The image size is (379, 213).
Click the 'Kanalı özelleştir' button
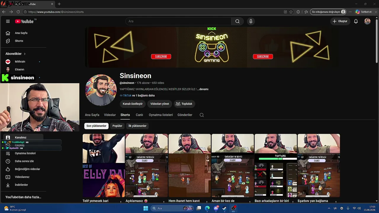[x=133, y=104]
